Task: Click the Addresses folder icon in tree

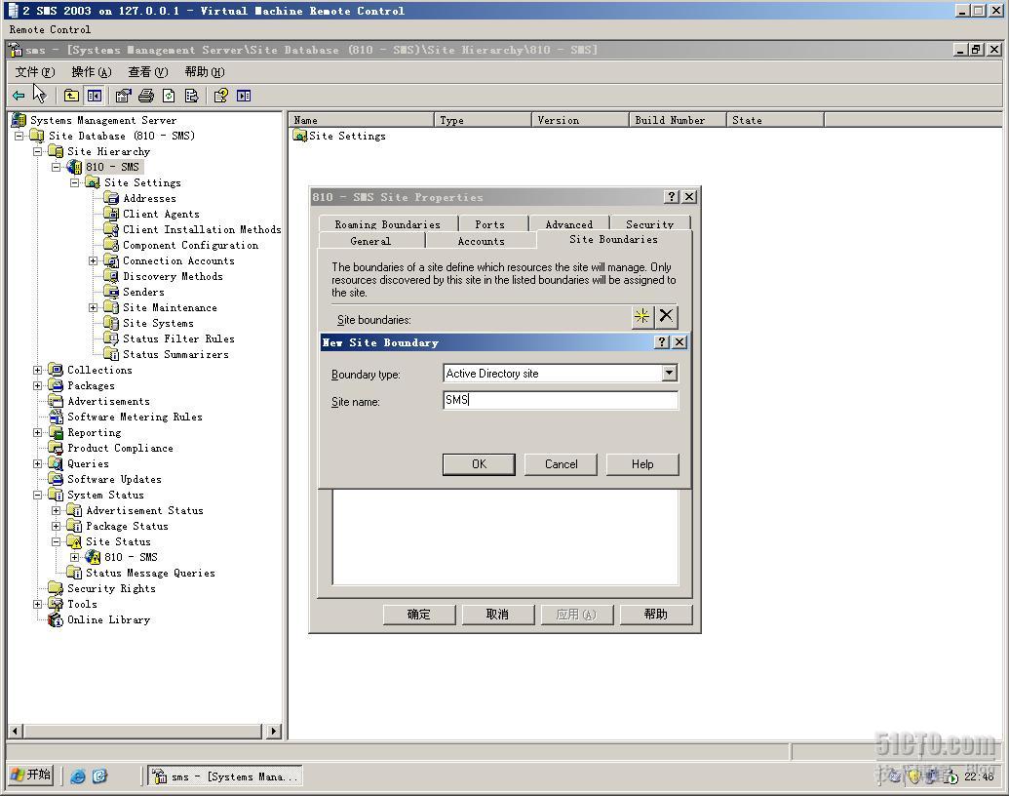Action: (x=111, y=198)
